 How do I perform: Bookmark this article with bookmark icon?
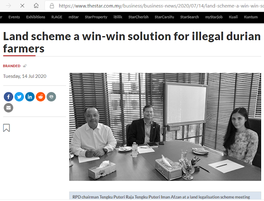pyautogui.click(x=7, y=128)
